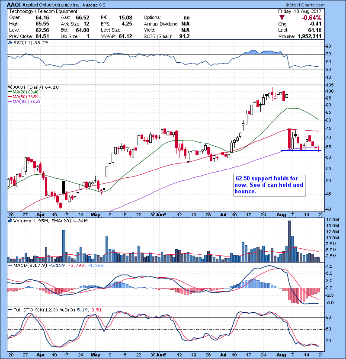The height and width of the screenshot is (359, 346).
Task: Click the 62.50 support annotation text box
Action: tap(269, 185)
